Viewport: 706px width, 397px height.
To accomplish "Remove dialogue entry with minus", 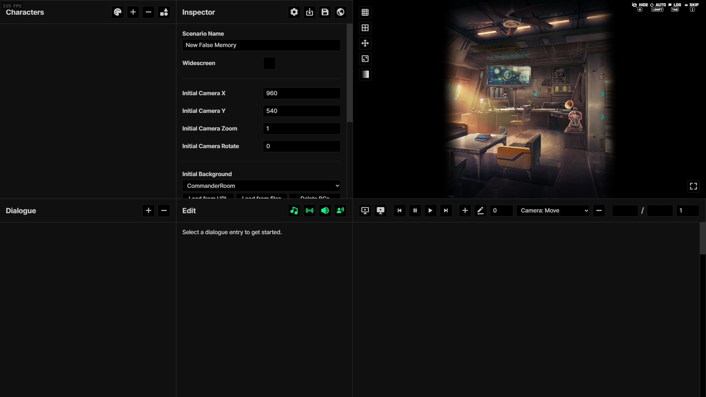I will (x=164, y=211).
